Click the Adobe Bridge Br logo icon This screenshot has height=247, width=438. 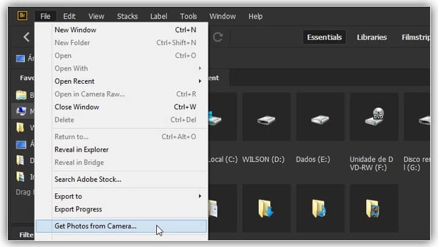click(x=22, y=16)
